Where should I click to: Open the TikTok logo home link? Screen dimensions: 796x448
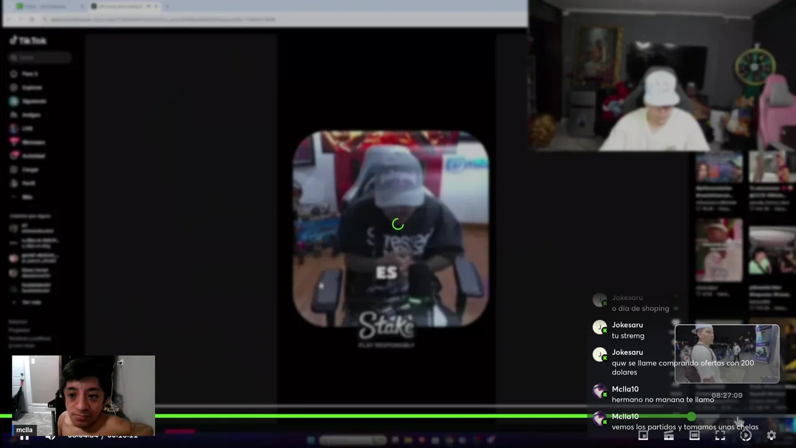tap(29, 40)
